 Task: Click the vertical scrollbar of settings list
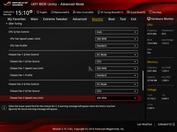(x=143, y=81)
